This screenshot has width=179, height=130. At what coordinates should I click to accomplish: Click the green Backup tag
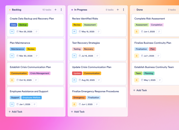(x=23, y=25)
